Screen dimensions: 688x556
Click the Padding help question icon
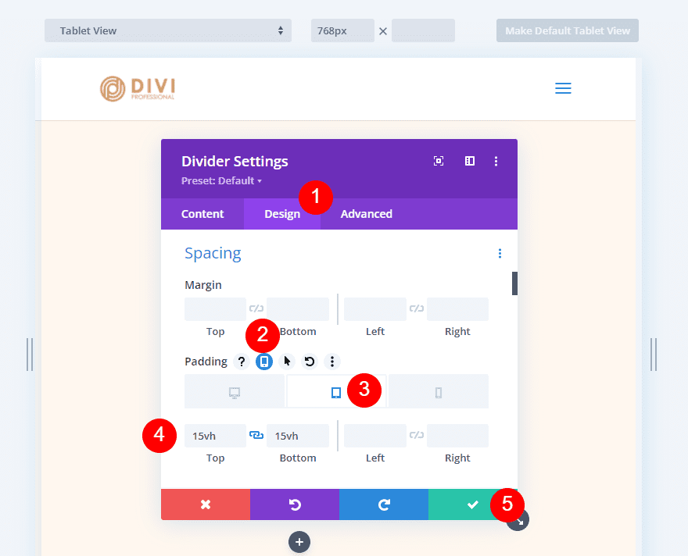point(242,362)
